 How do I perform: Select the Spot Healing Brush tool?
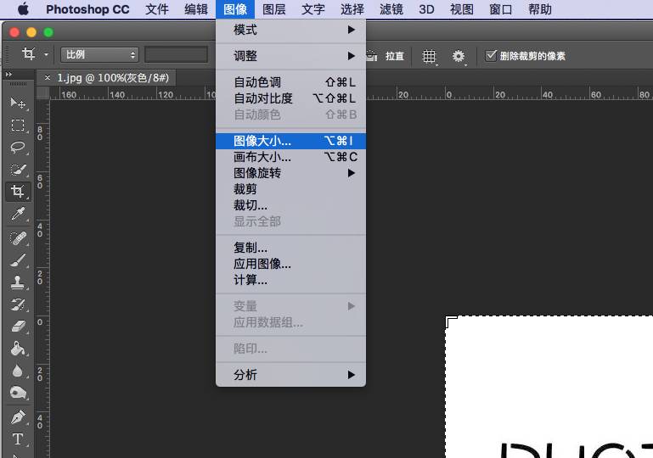click(18, 238)
